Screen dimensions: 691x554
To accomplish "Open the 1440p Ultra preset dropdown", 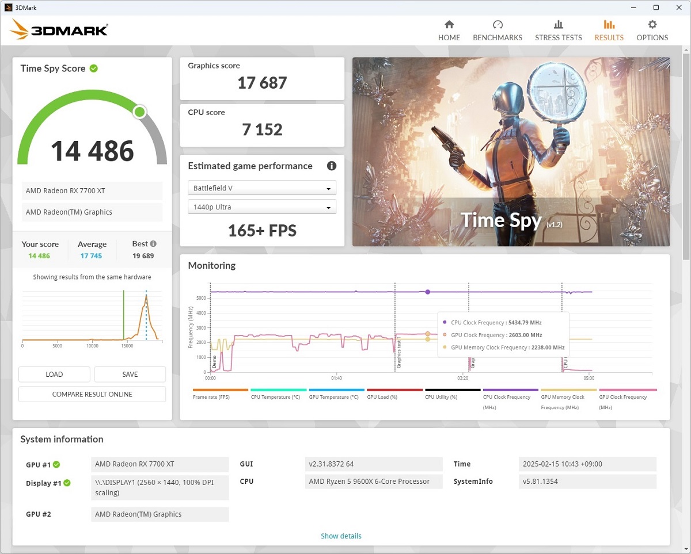I will 262,207.
